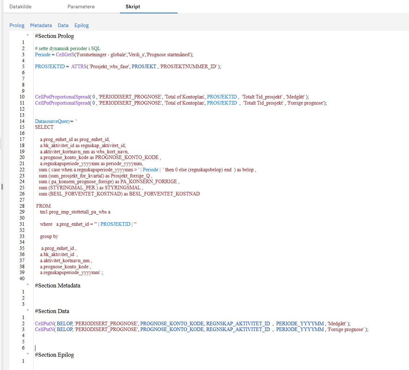409x370 pixels.
Task: Click the 'a.bk_aktivitet_id as regnskap_aktivitet_id' line
Action: tap(83, 145)
